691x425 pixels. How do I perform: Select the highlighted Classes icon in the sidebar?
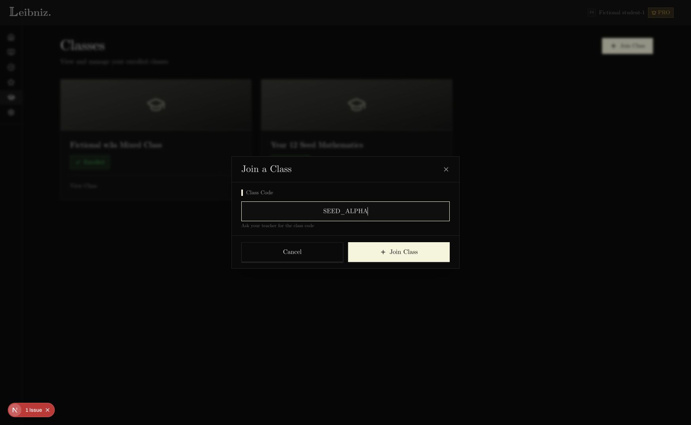pyautogui.click(x=11, y=97)
